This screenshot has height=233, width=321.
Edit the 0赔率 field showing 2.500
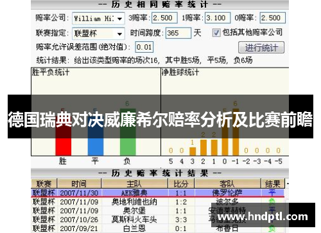point(272,18)
